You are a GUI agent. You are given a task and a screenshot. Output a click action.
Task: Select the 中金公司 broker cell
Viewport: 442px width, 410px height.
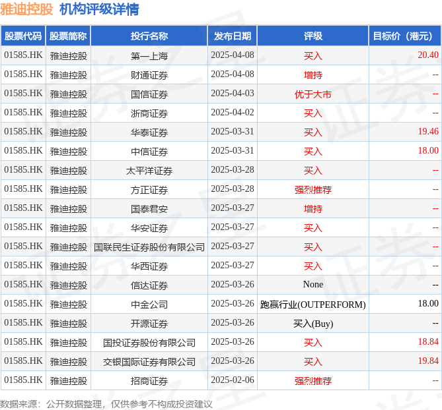click(149, 305)
